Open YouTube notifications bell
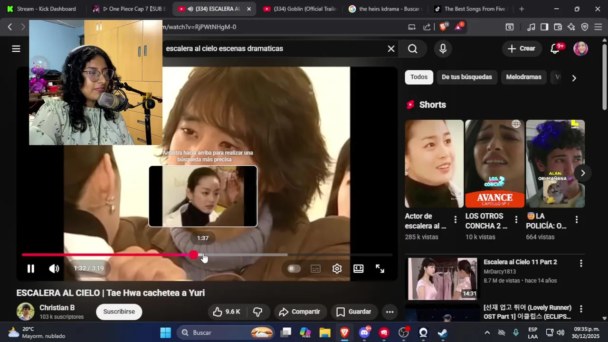The height and width of the screenshot is (342, 608). (555, 48)
